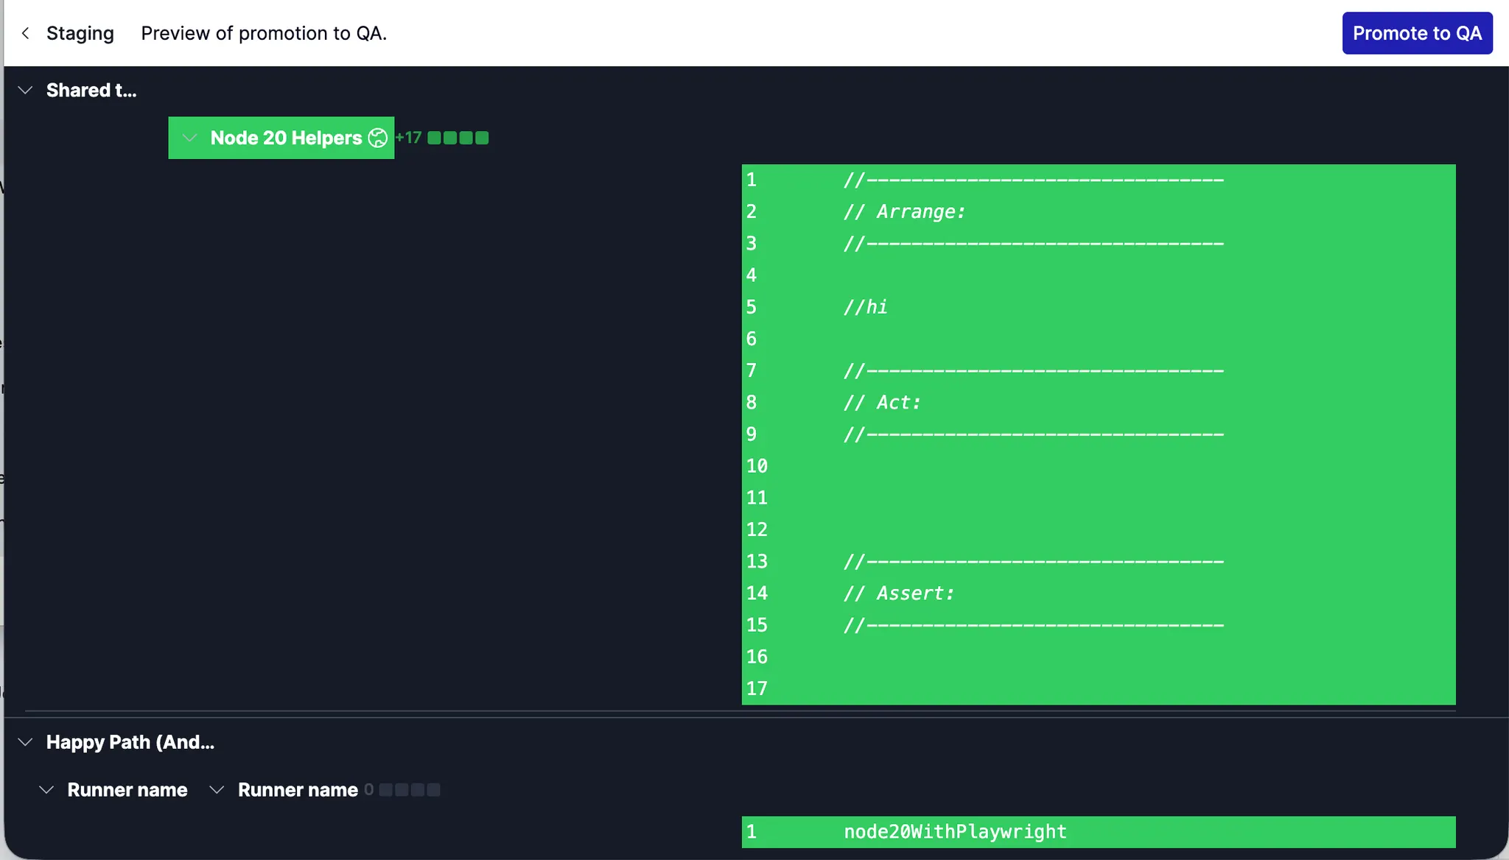Click the green diff squares beside +17
Viewport: 1509px width, 860px height.
pos(458,138)
